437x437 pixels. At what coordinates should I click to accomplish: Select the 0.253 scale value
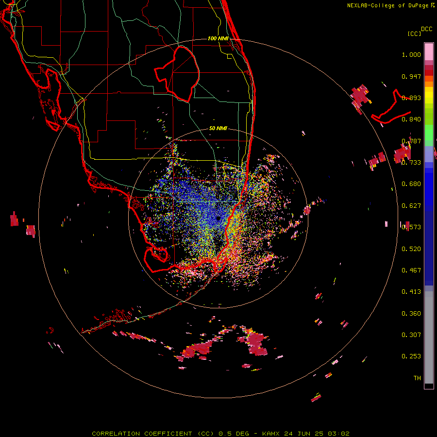411,356
